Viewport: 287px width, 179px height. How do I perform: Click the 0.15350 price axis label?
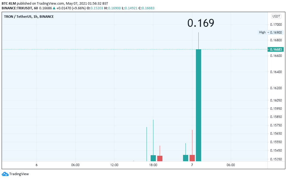pyautogui.click(x=276, y=159)
